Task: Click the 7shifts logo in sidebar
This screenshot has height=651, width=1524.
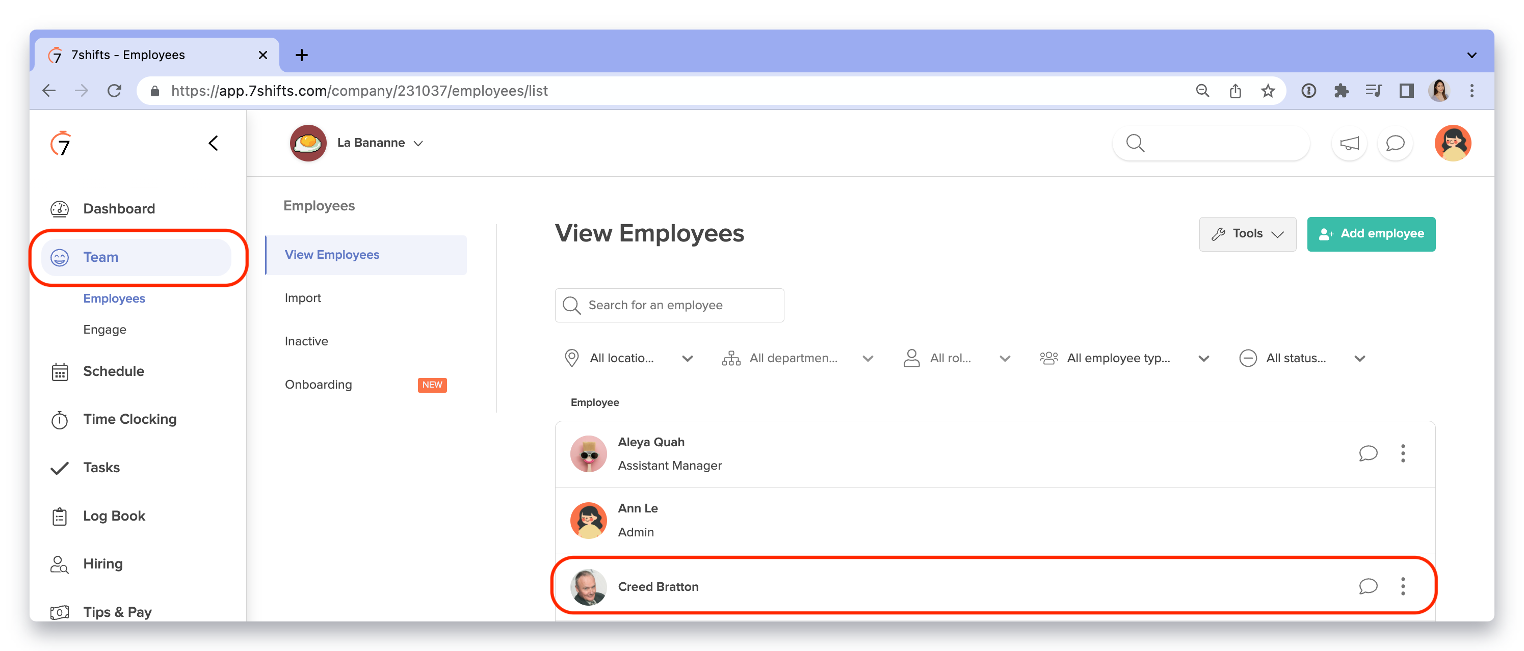Action: pyautogui.click(x=61, y=143)
